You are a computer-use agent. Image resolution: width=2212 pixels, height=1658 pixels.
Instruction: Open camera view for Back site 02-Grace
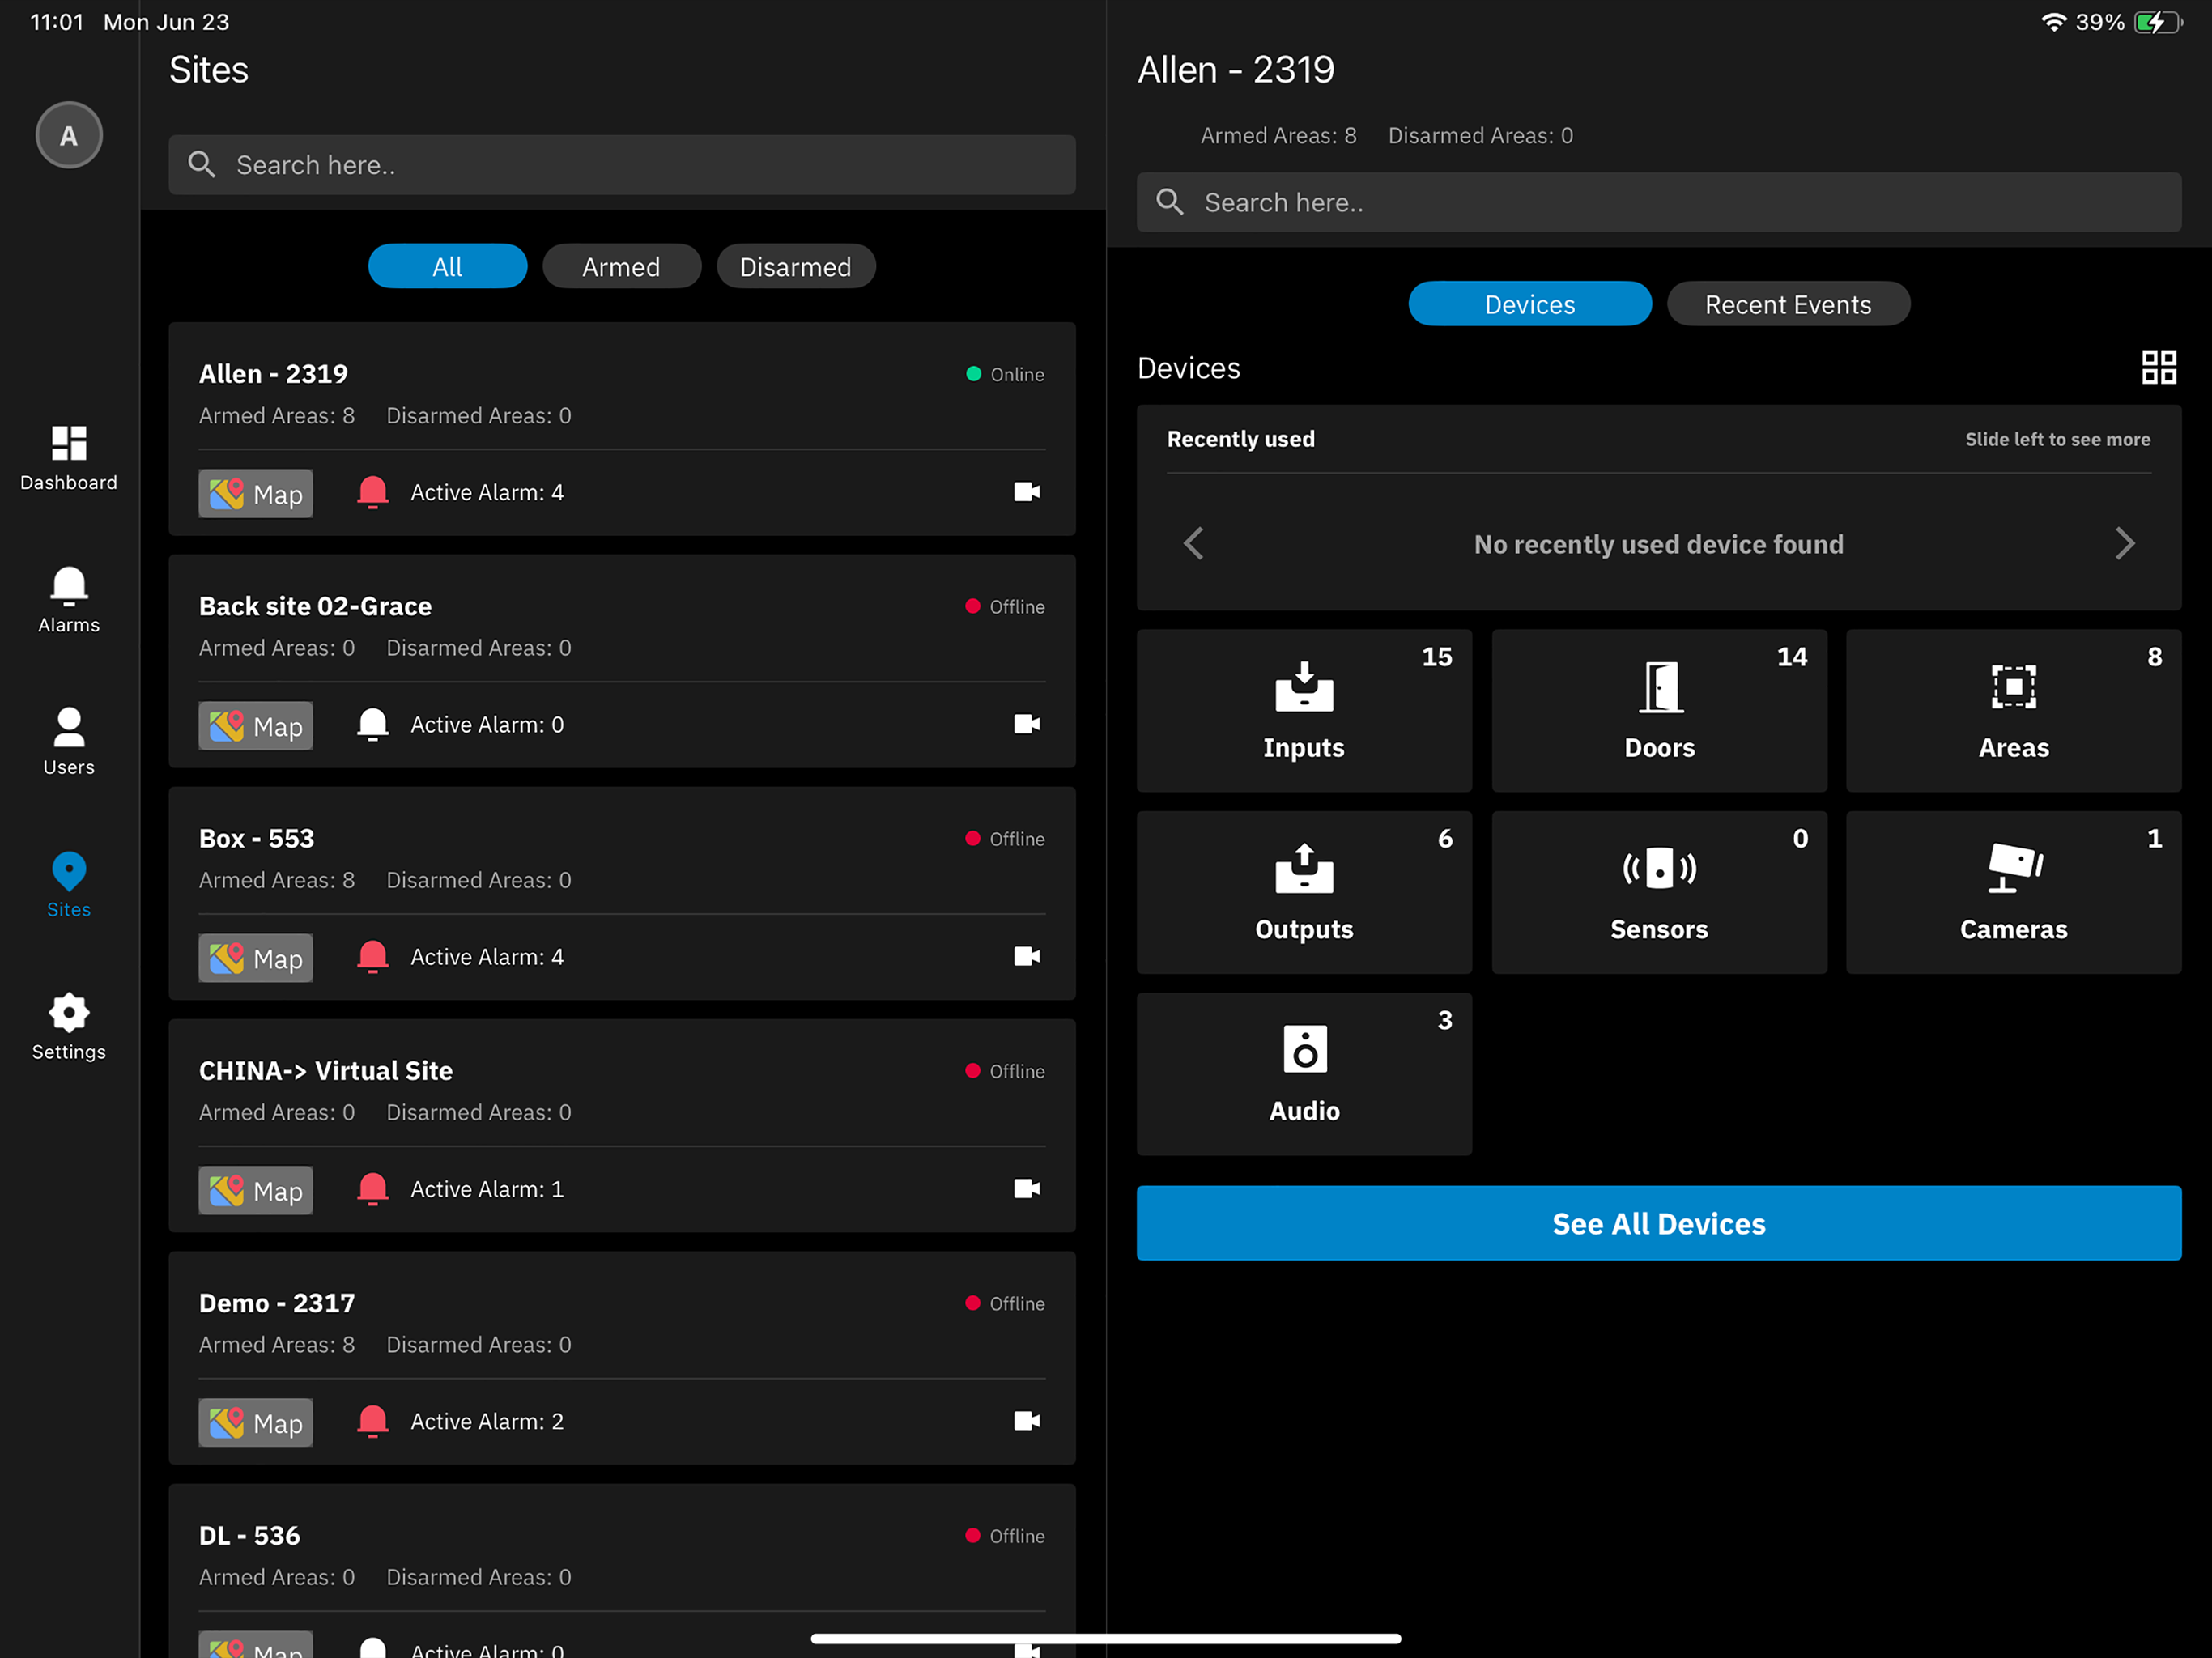pyautogui.click(x=1027, y=724)
